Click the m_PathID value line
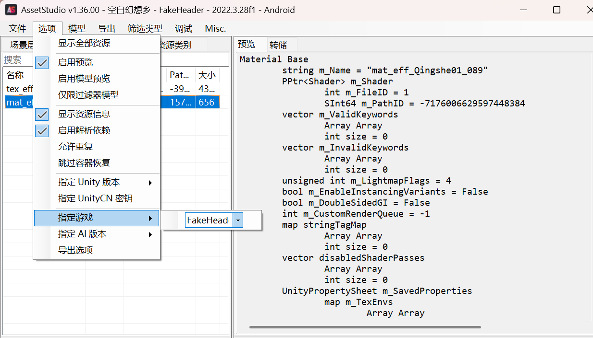This screenshot has height=338, width=593. pyautogui.click(x=425, y=104)
